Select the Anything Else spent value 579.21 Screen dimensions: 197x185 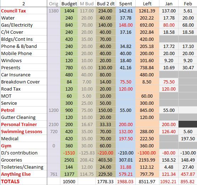click(126, 174)
